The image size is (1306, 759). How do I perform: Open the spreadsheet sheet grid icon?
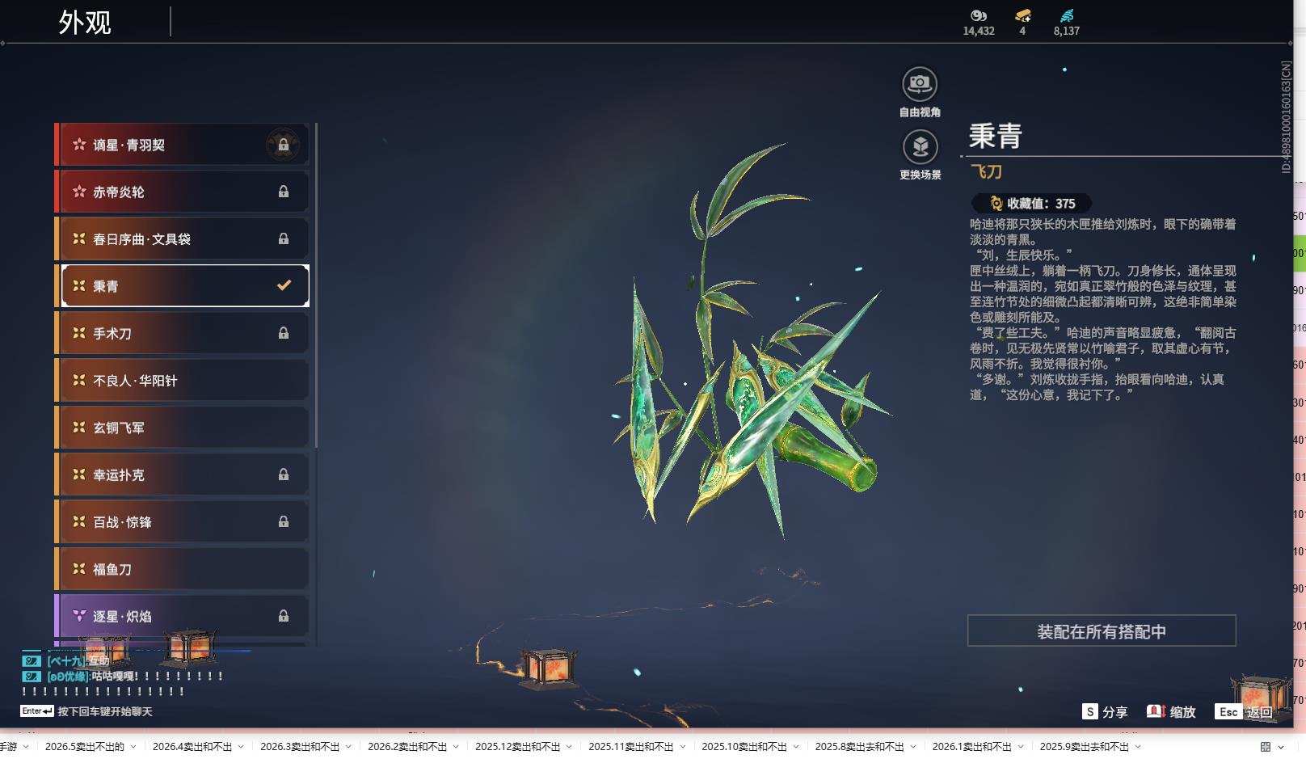click(1266, 746)
